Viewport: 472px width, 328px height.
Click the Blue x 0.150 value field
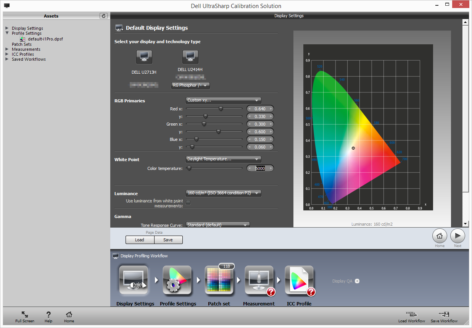click(x=260, y=139)
